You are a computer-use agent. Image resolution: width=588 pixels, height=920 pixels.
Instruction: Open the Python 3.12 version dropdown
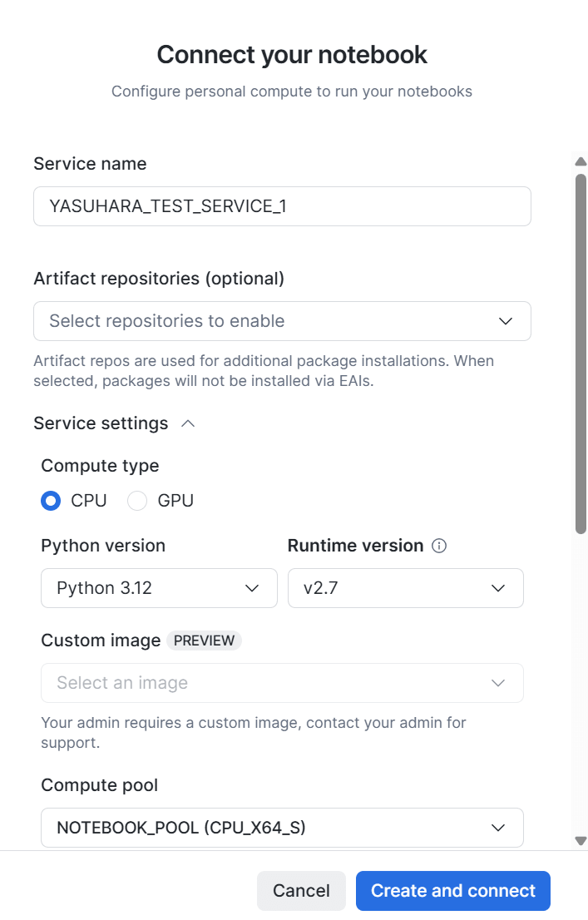click(x=159, y=588)
